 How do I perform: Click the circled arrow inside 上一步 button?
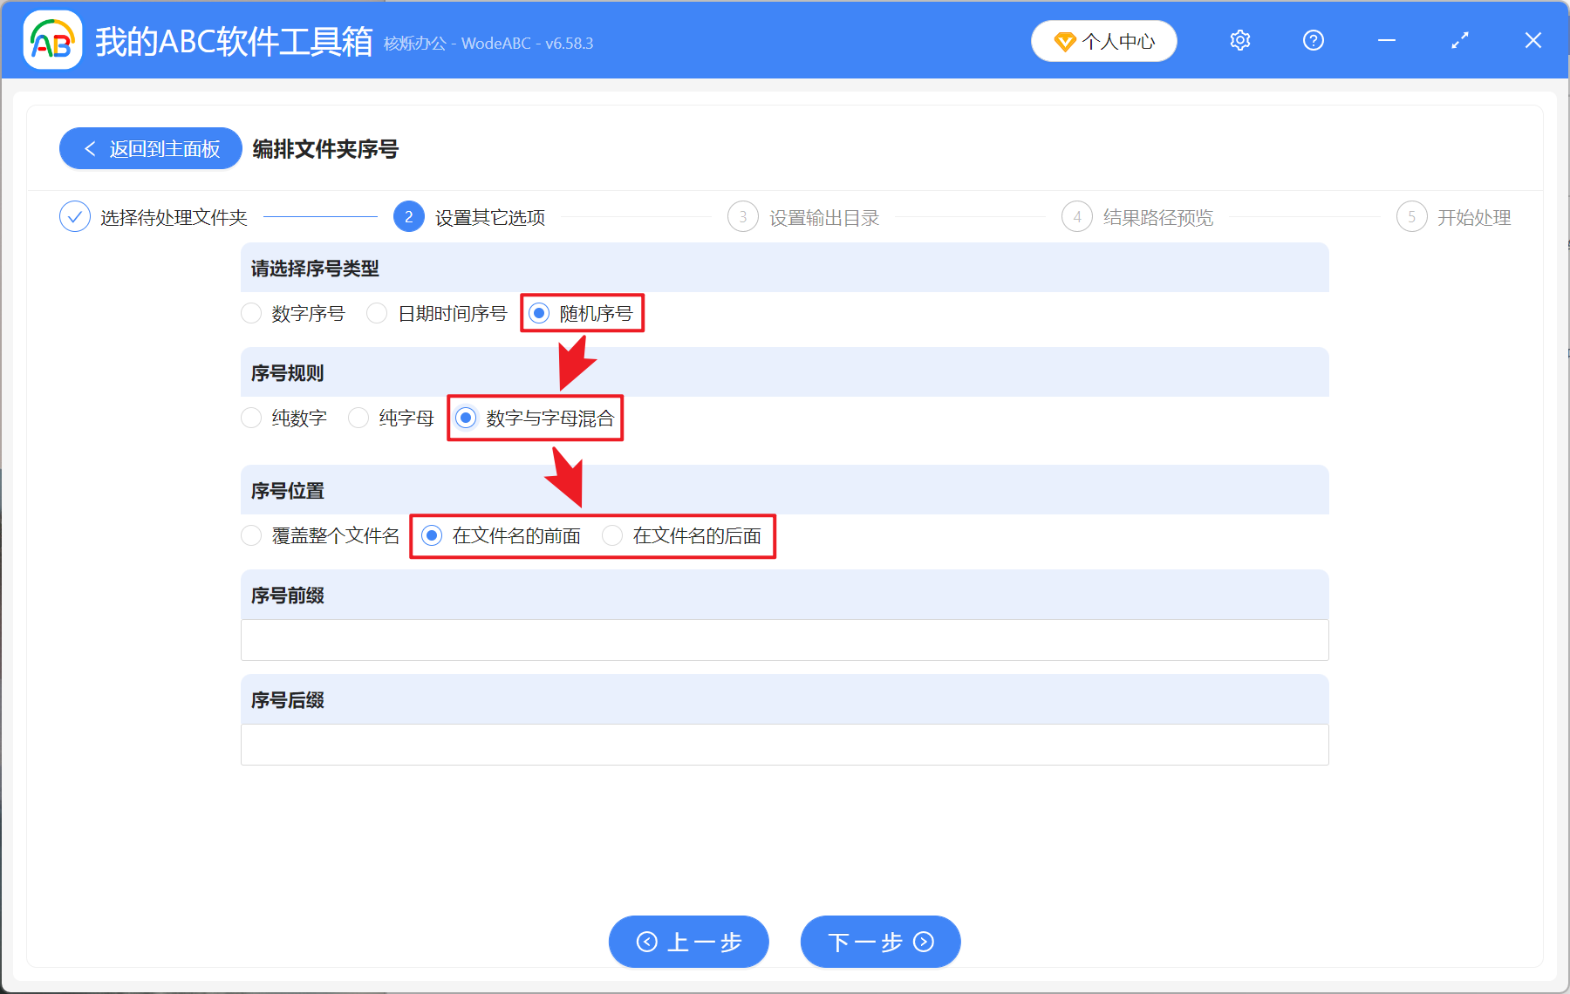pos(646,942)
